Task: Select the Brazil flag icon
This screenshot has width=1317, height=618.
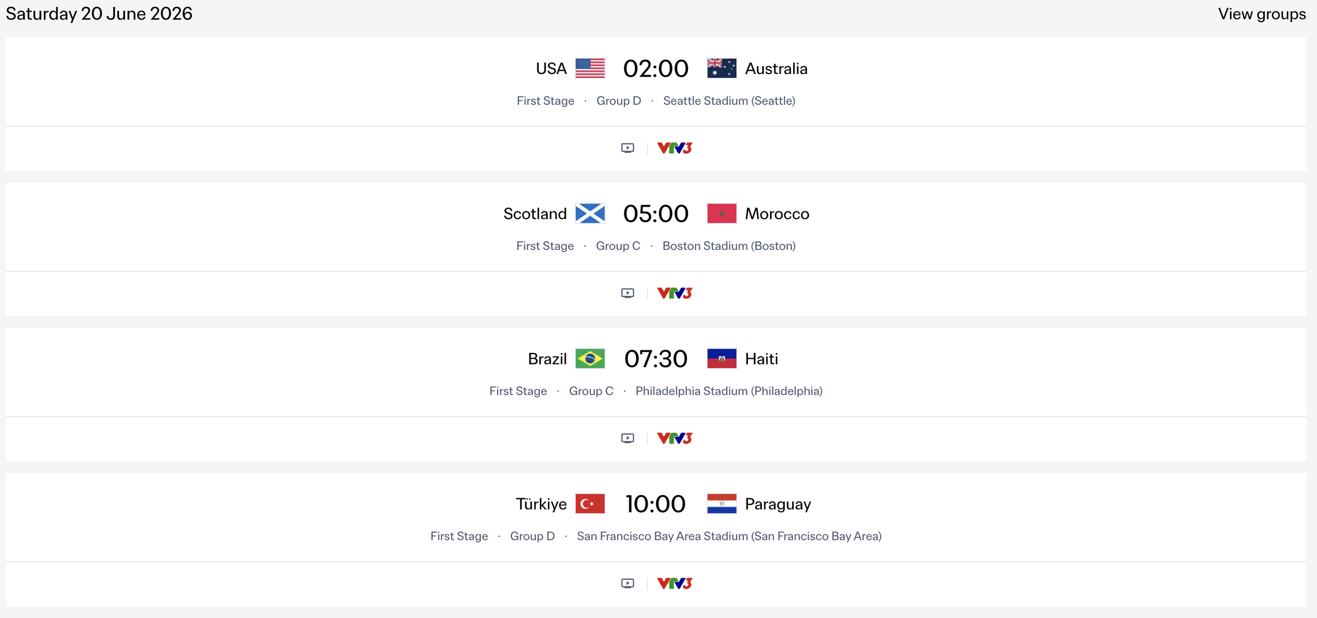Action: coord(591,358)
